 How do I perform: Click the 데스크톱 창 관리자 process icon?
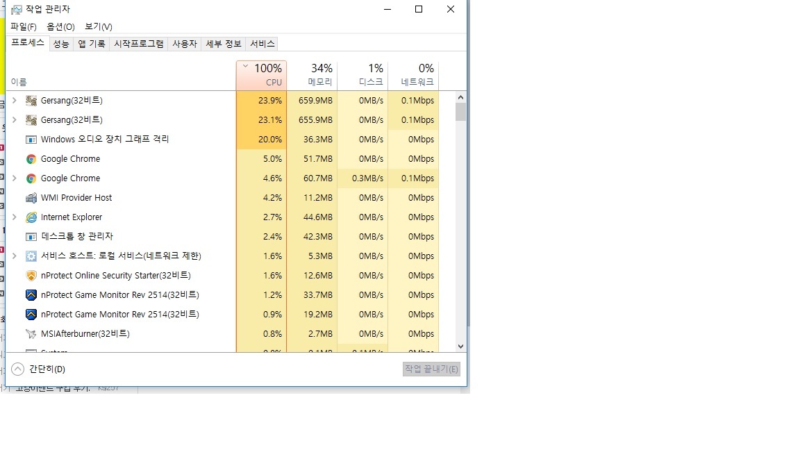click(31, 237)
